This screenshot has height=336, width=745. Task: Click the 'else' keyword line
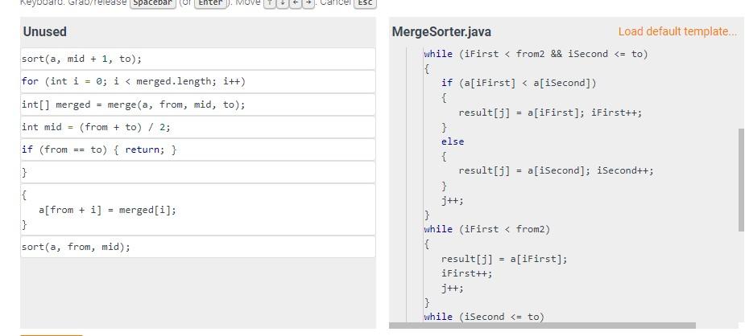click(453, 141)
